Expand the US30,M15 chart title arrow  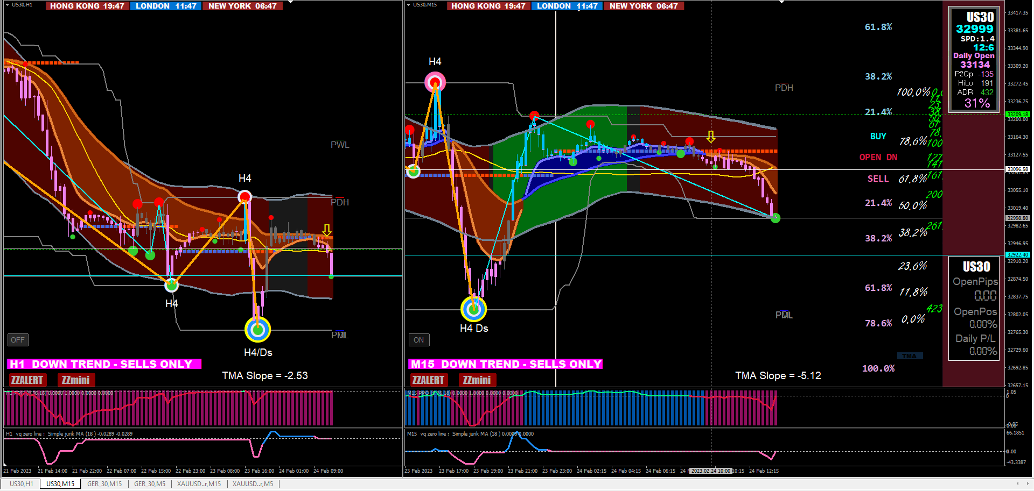[408, 4]
